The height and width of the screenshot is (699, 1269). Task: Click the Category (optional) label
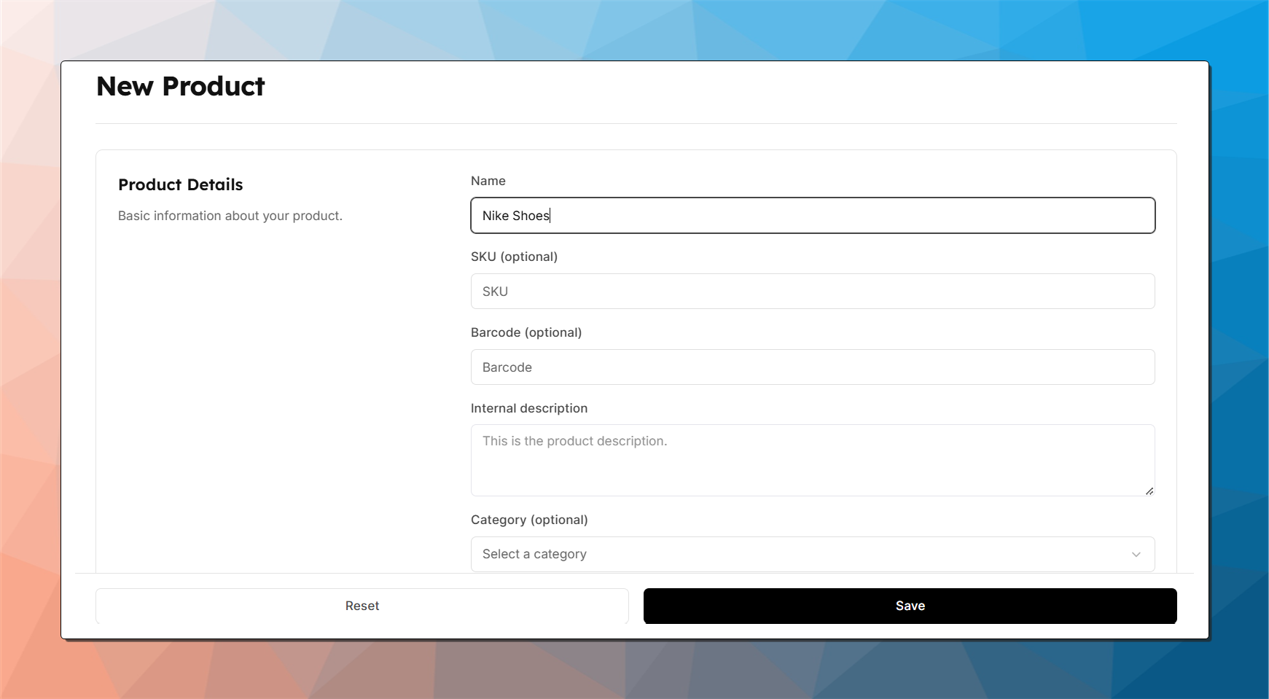[528, 520]
